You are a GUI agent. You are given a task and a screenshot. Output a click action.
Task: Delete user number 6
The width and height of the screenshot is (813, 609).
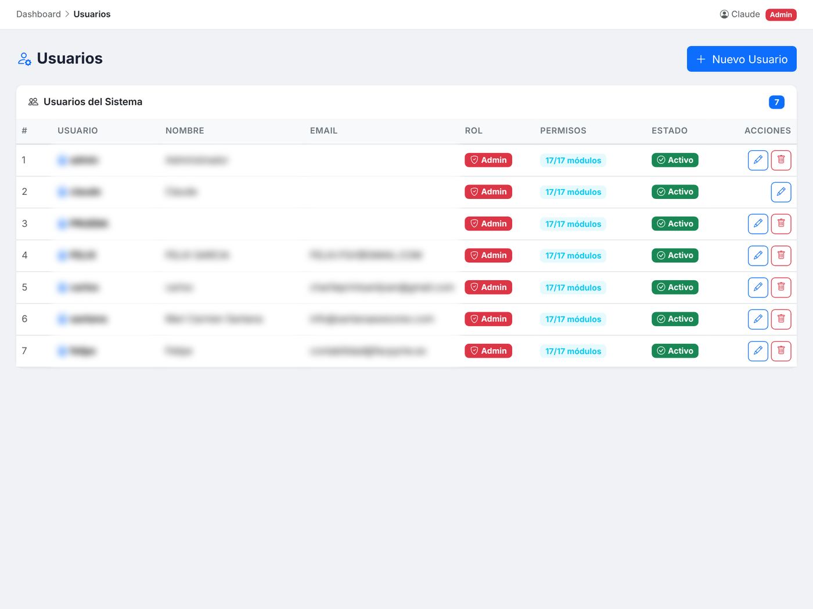pyautogui.click(x=781, y=319)
